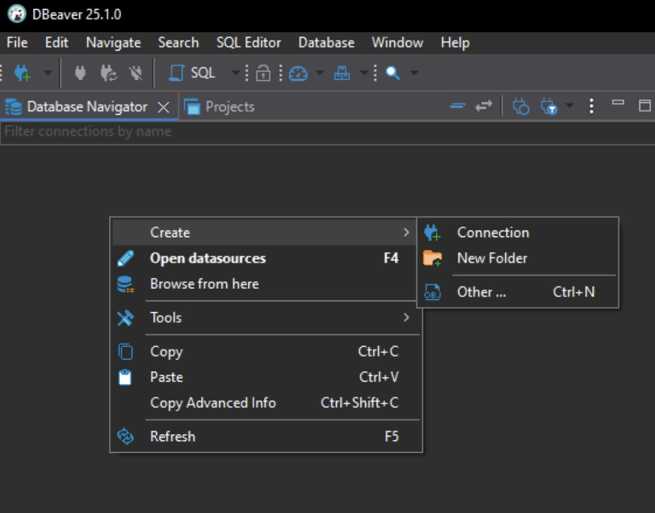Expand the dropdown next to the dashboard gauge
Image resolution: width=655 pixels, height=513 pixels.
point(320,73)
